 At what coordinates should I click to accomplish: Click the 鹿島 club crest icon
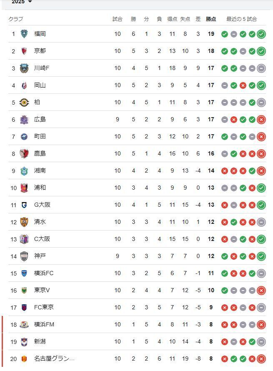pyautogui.click(x=24, y=153)
